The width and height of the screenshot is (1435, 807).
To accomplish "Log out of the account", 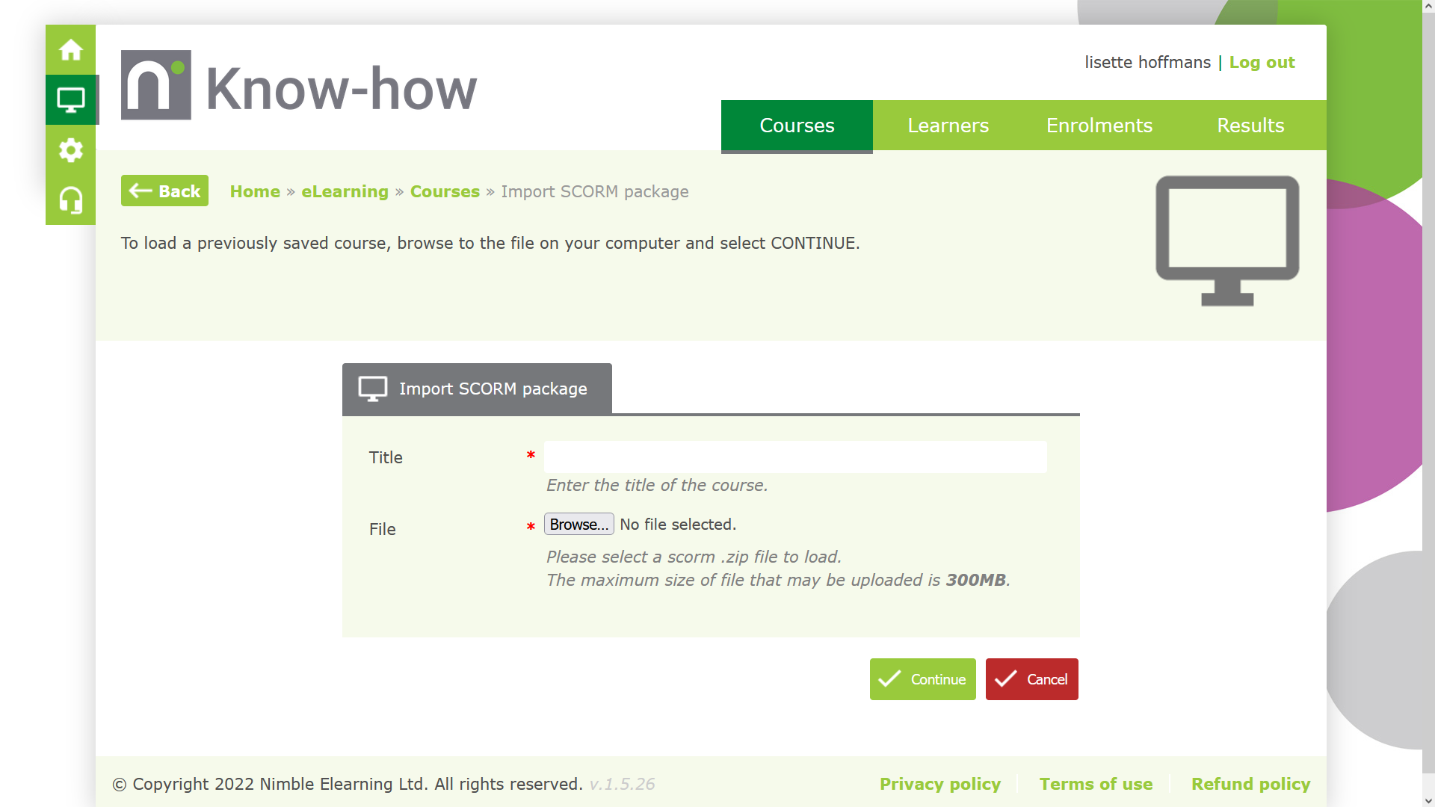I will pos(1262,63).
